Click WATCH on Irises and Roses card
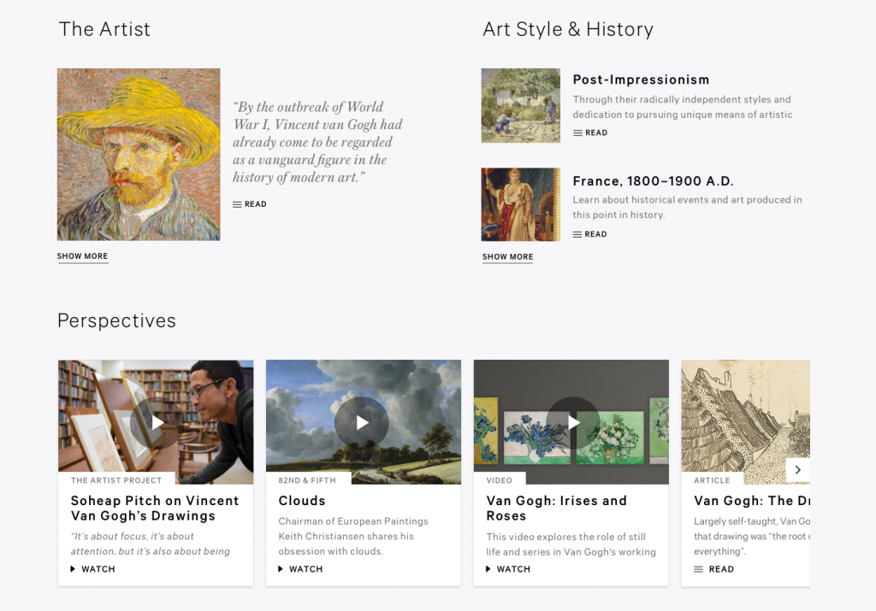Viewport: 876px width, 611px height. point(508,569)
